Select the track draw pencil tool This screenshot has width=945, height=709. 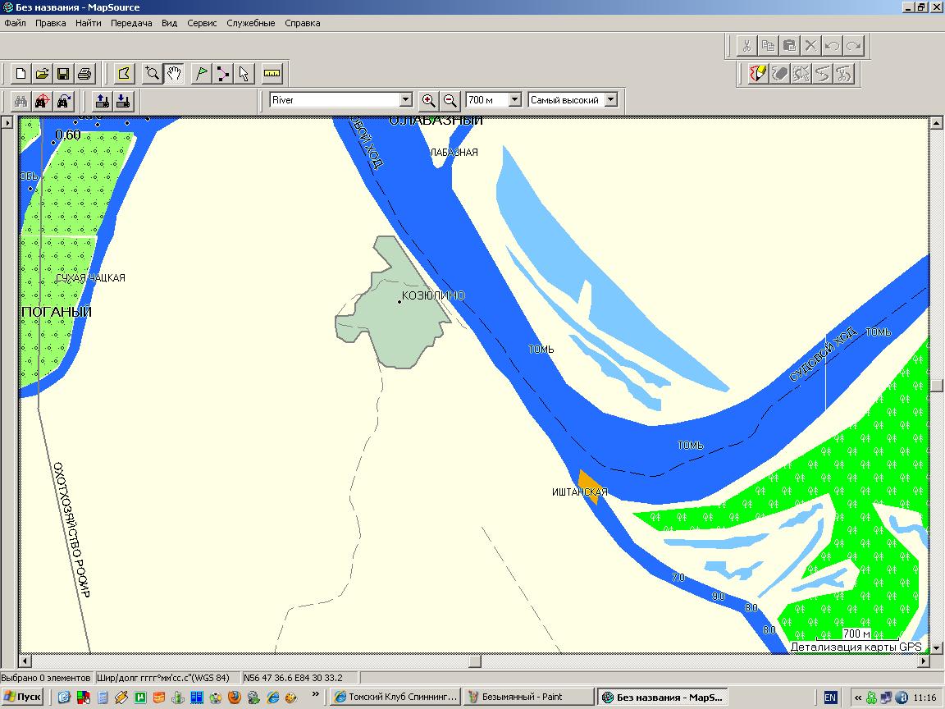[758, 74]
